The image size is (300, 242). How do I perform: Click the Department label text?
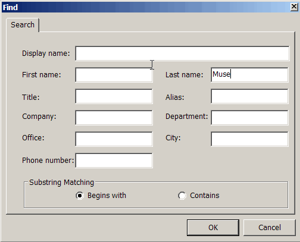click(186, 117)
